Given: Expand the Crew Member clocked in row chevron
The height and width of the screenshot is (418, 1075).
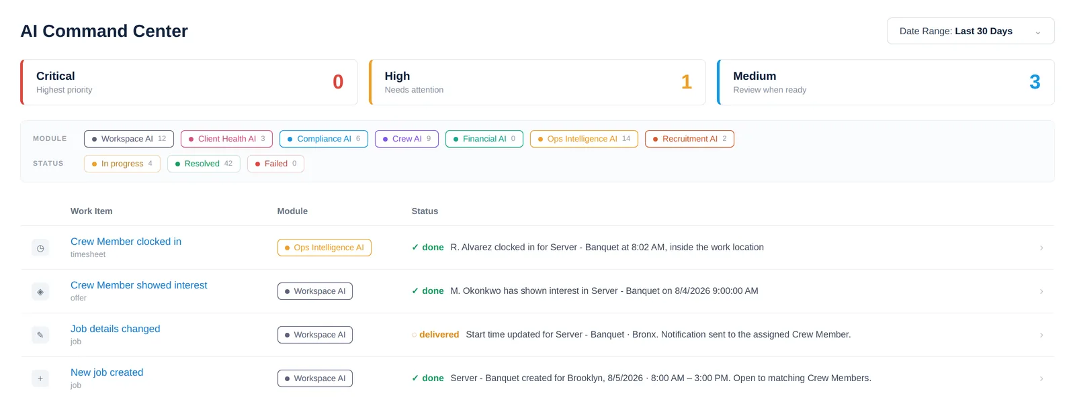Looking at the screenshot, I should point(1041,248).
